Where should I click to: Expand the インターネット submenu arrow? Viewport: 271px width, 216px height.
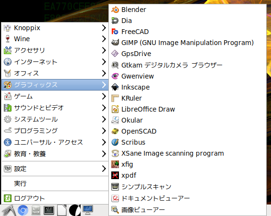(x=104, y=62)
